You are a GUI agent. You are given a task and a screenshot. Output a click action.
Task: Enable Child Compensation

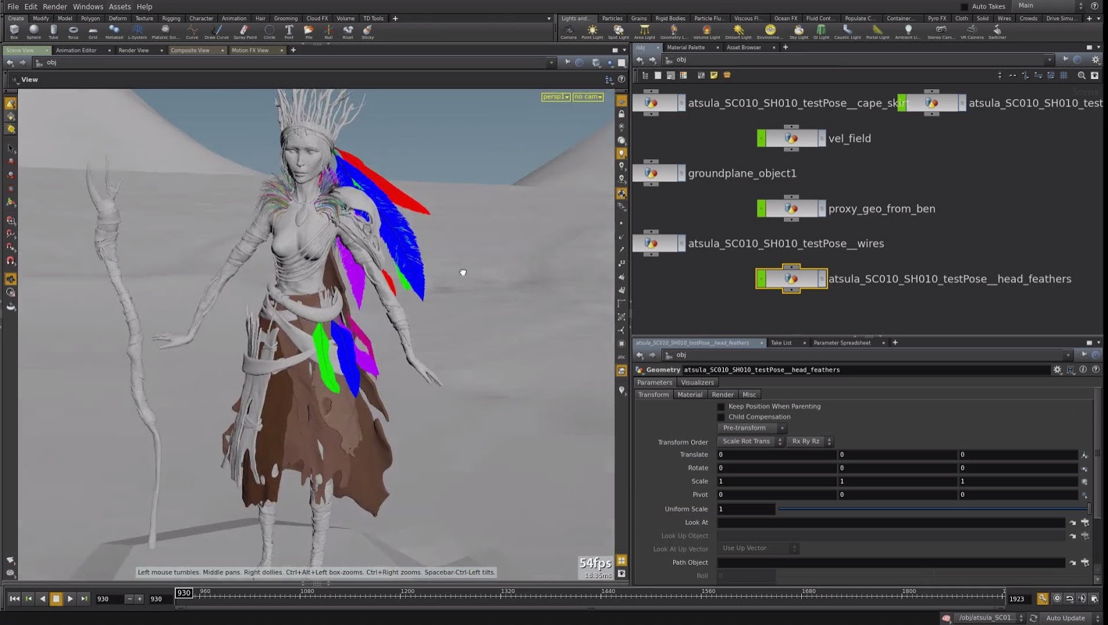pyautogui.click(x=722, y=417)
